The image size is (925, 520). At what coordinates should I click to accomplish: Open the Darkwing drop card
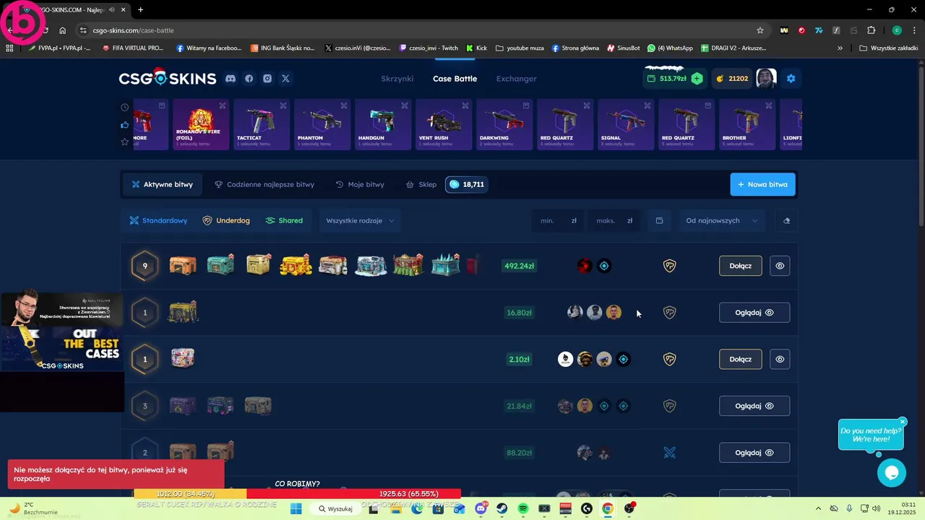(504, 125)
